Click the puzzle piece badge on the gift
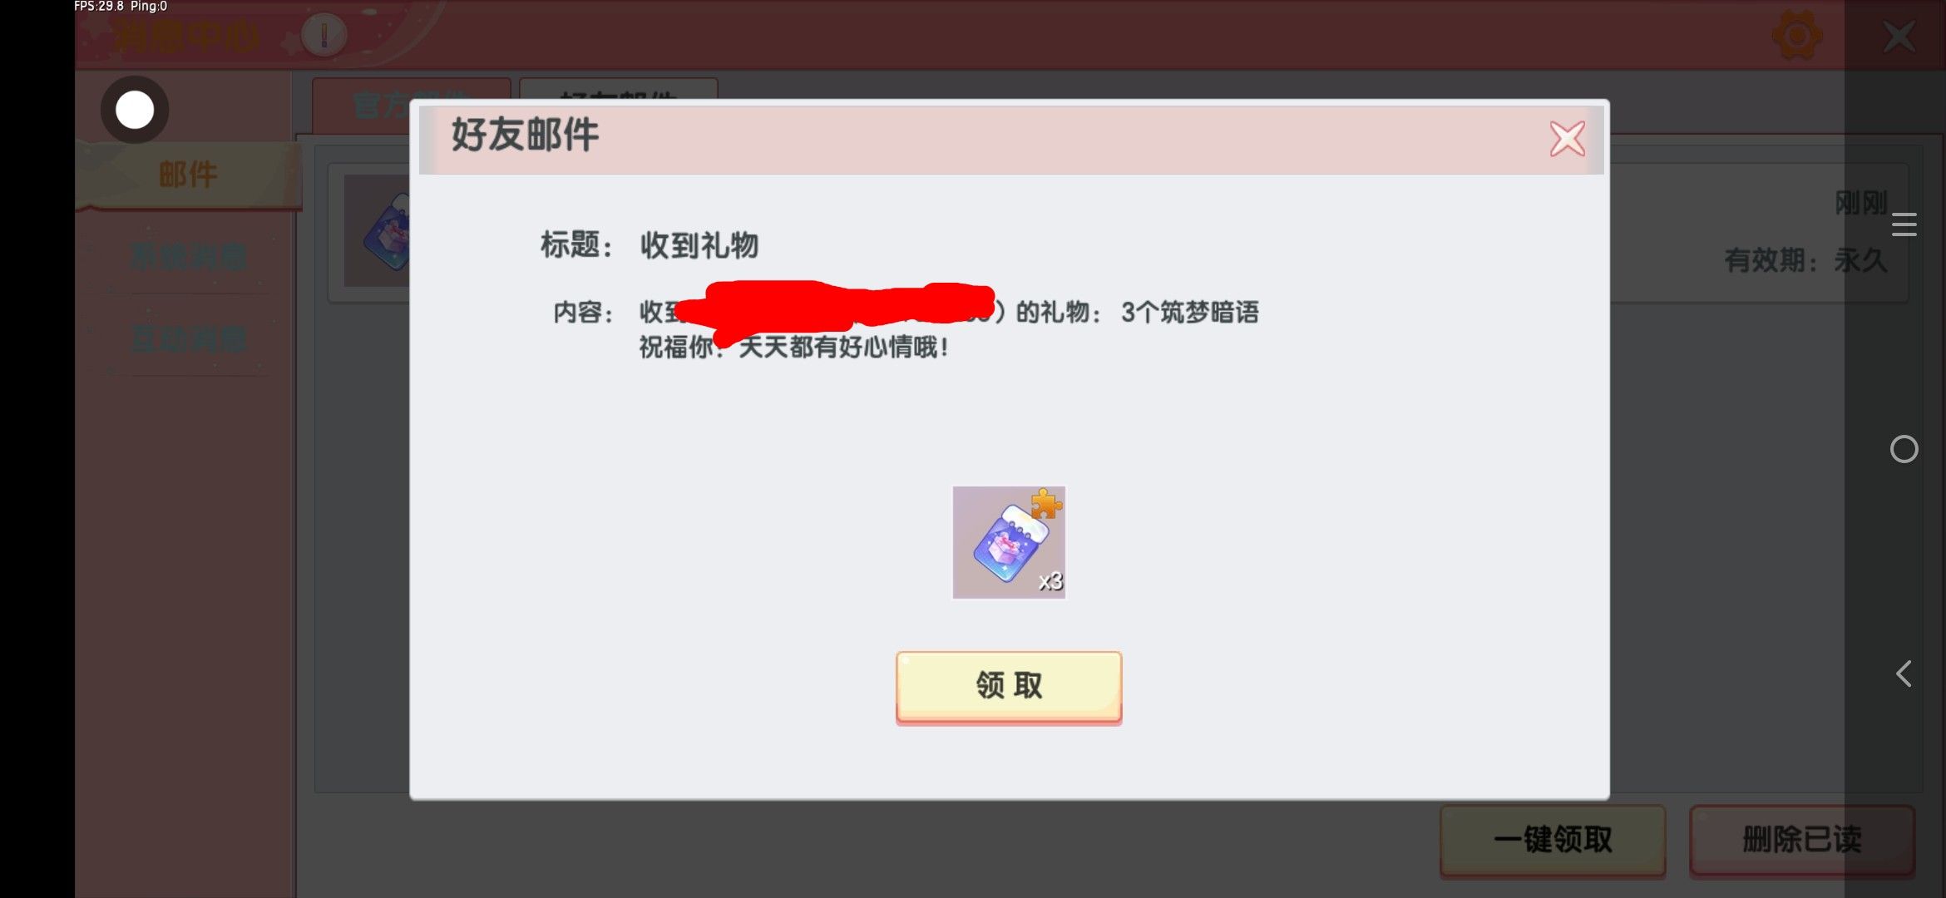This screenshot has width=1946, height=898. point(1045,504)
